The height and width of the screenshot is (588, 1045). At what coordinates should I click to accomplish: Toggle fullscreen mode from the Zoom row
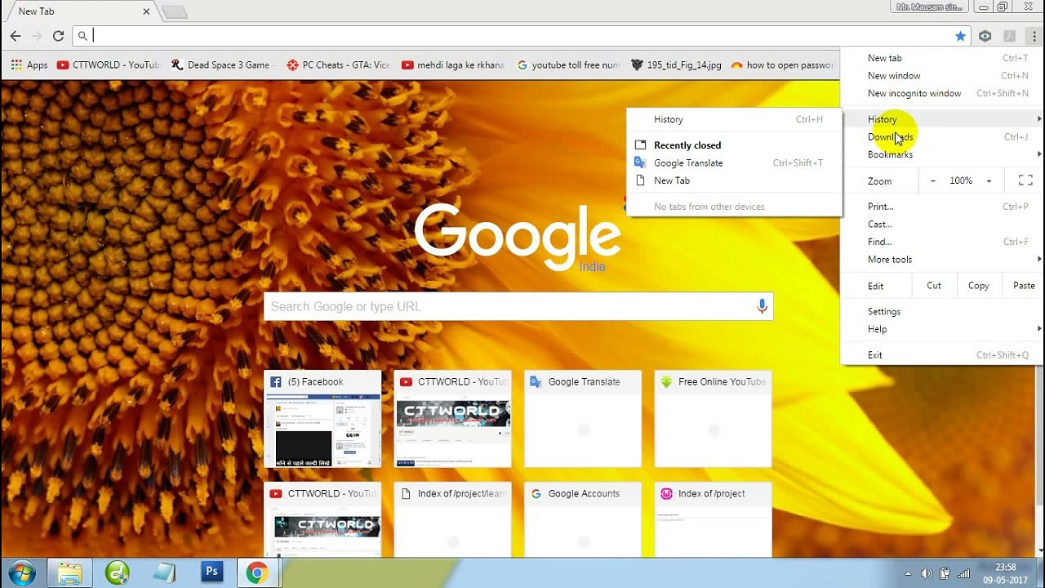click(1025, 180)
